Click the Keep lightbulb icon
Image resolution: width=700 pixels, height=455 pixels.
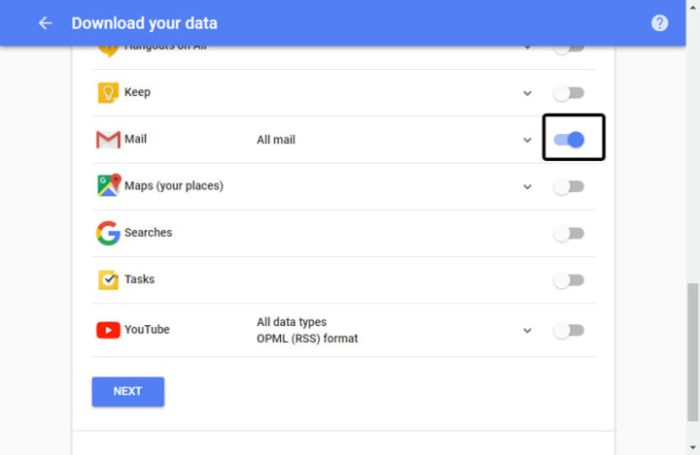(108, 93)
